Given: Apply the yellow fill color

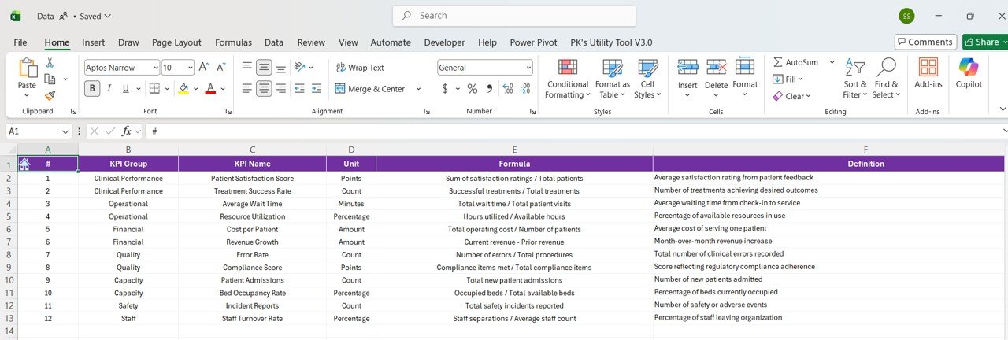Looking at the screenshot, I should (x=183, y=89).
